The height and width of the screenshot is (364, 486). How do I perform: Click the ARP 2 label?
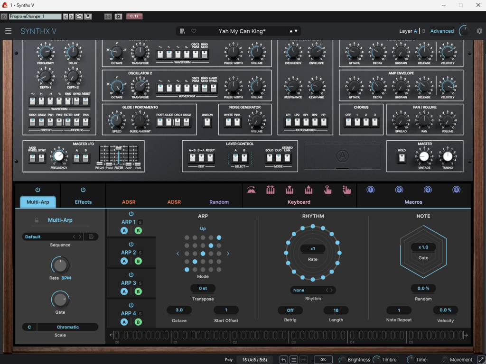pyautogui.click(x=128, y=253)
